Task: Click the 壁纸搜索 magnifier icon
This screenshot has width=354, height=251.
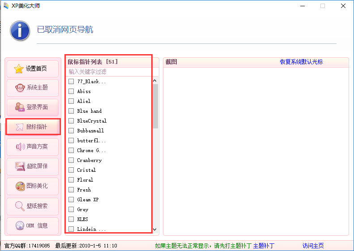Action: pyautogui.click(x=20, y=206)
